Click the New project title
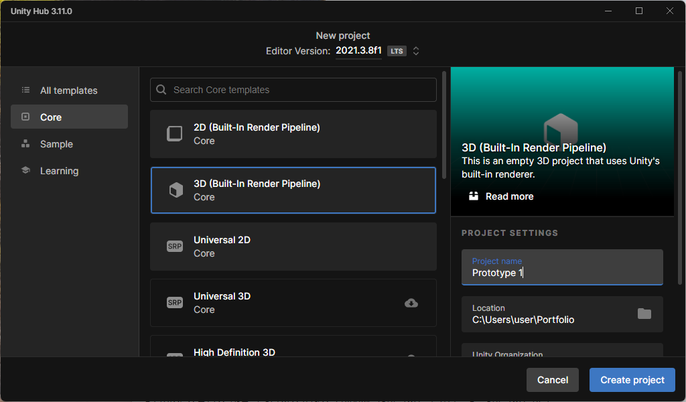Viewport: 686px width, 402px height. click(x=343, y=36)
